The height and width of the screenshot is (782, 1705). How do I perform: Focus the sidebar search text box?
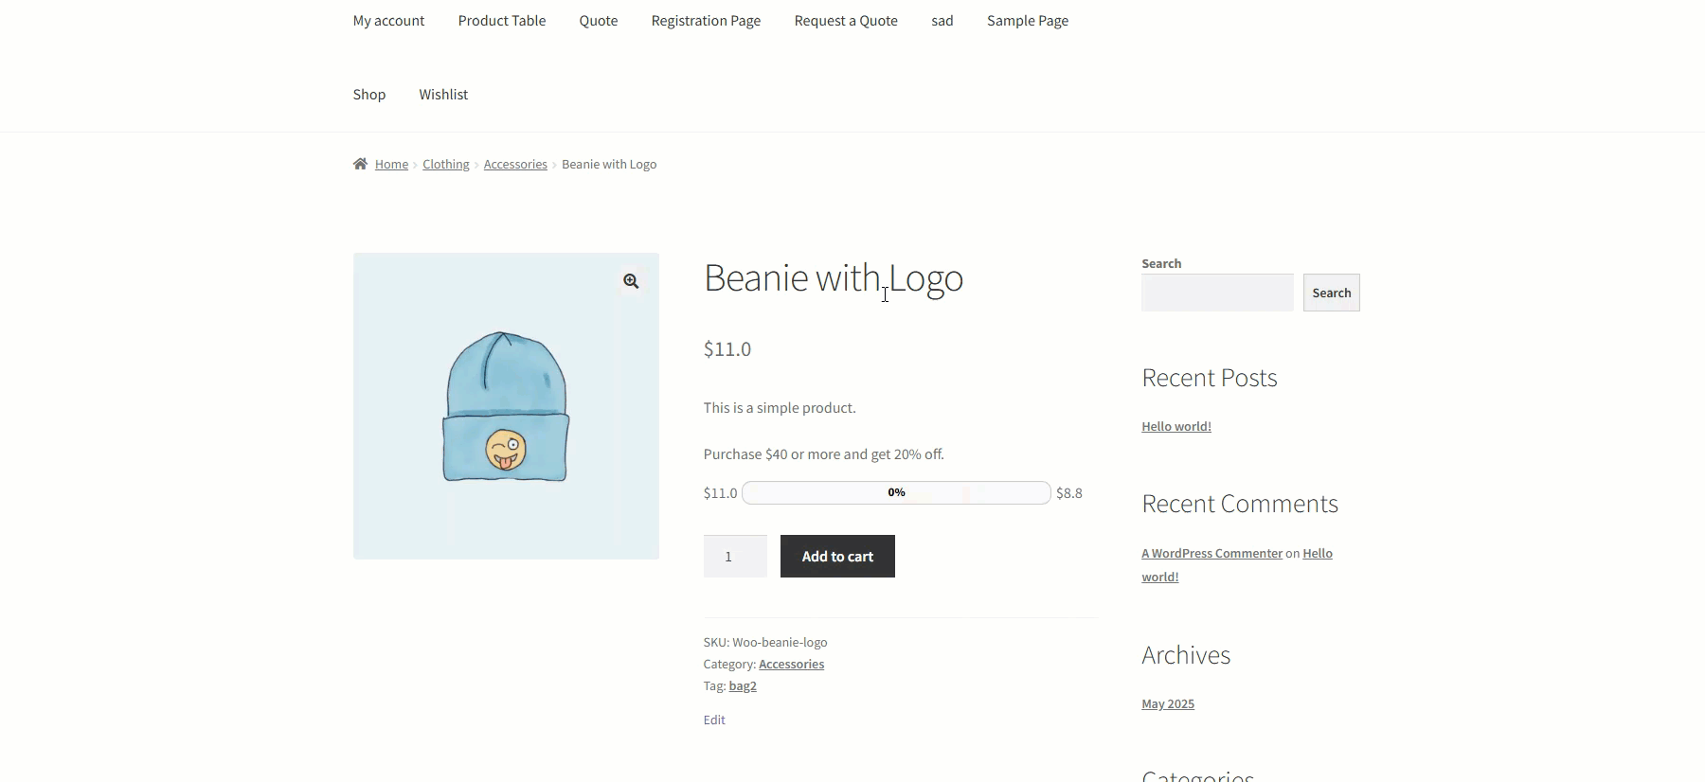1217,293
